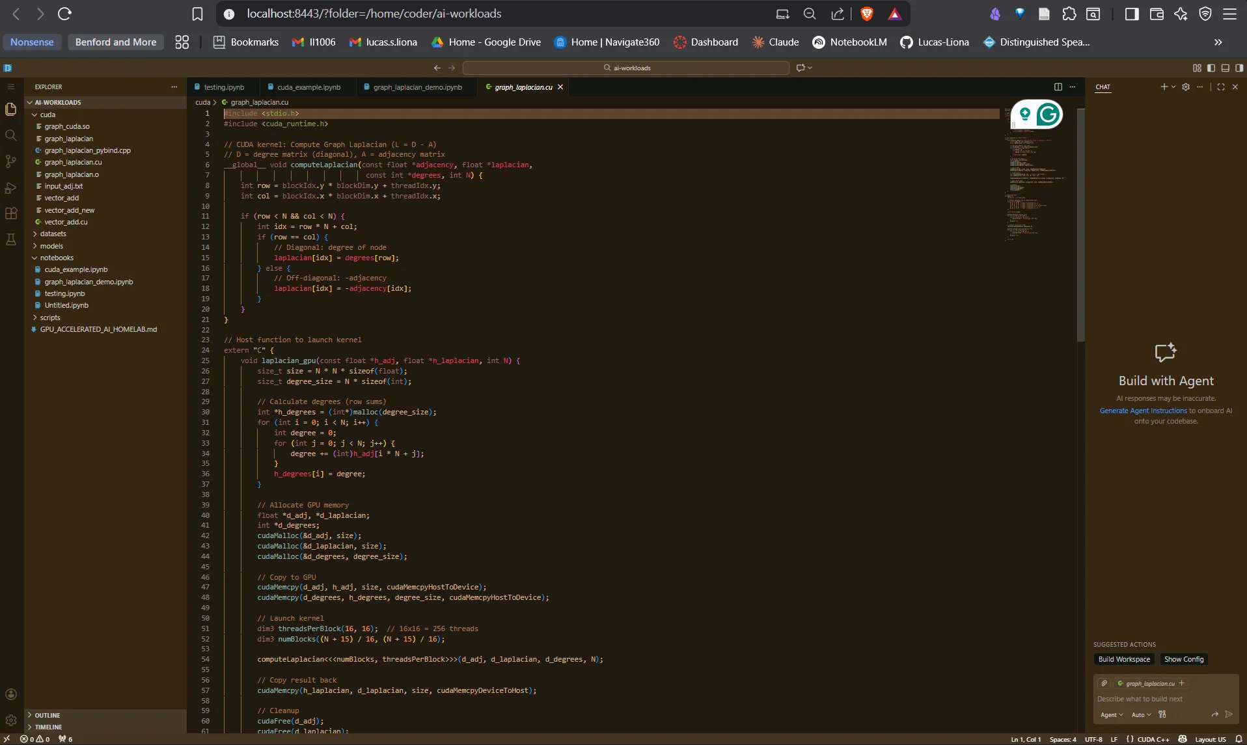
Task: Open the Customize Layout icon
Action: click(x=1197, y=68)
